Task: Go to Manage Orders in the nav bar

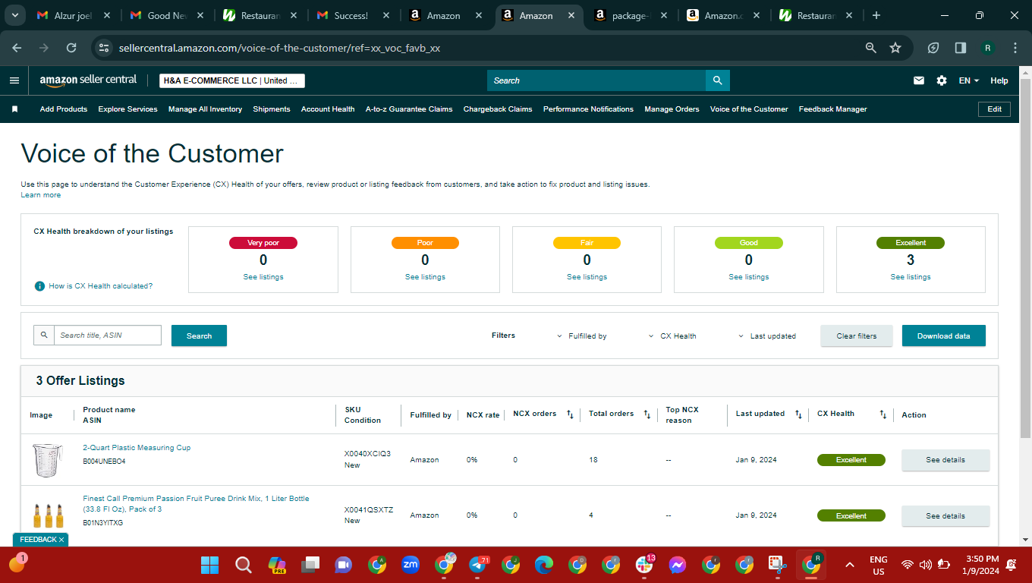Action: (x=672, y=109)
